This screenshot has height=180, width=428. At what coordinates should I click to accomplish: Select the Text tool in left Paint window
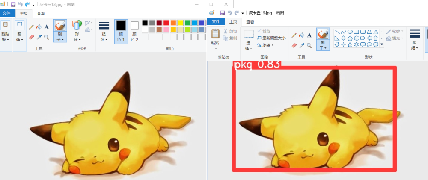[47, 27]
